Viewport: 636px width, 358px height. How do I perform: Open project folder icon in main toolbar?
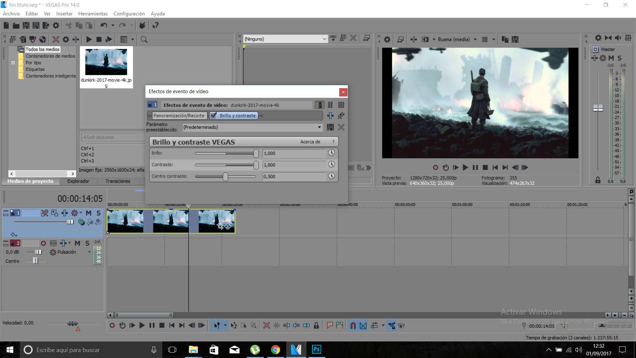pyautogui.click(x=16, y=25)
